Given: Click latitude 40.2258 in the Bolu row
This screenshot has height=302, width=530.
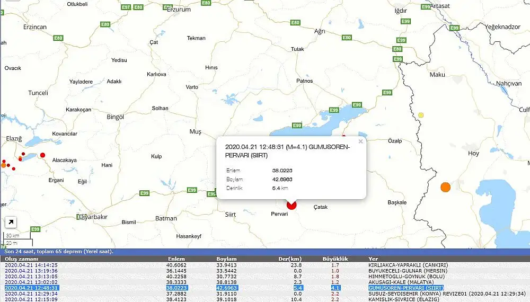Looking at the screenshot, I should tap(176, 277).
